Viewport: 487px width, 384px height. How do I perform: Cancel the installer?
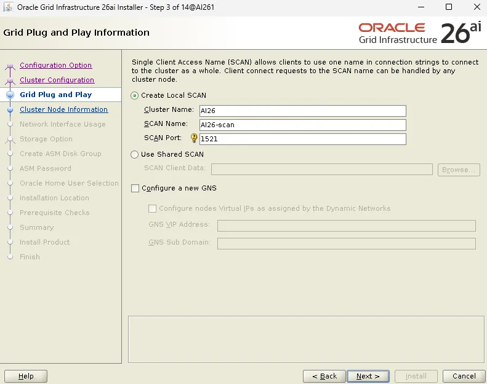(464, 376)
